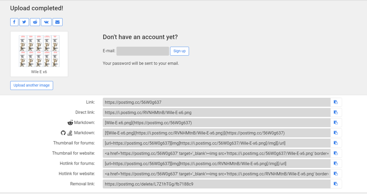This screenshot has width=367, height=194.
Task: Click the 'E-mail:' label
Action: tap(109, 51)
